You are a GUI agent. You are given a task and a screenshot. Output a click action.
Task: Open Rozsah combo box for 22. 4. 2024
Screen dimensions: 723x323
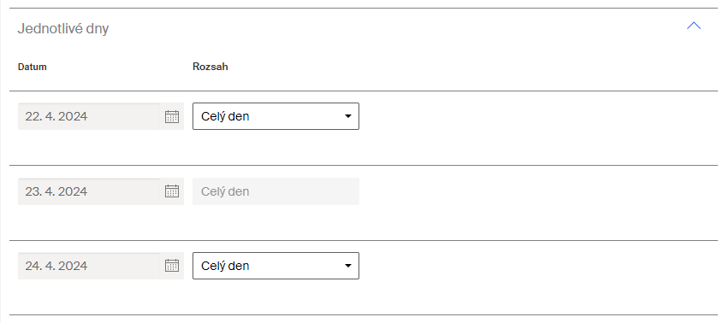pos(276,116)
